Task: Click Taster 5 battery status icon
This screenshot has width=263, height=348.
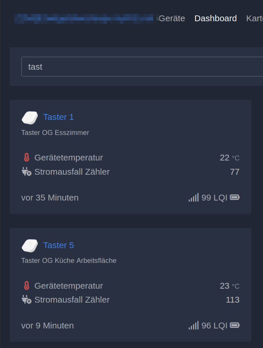Action: tap(235, 325)
